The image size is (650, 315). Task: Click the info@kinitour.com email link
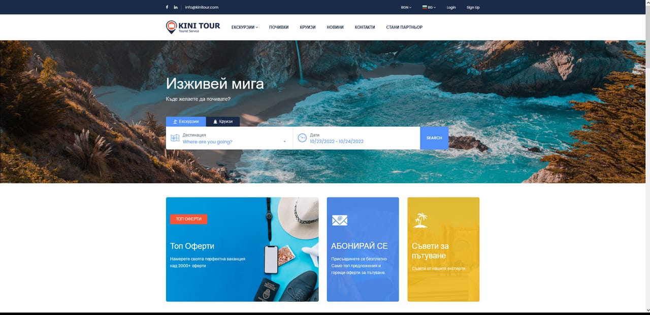202,7
